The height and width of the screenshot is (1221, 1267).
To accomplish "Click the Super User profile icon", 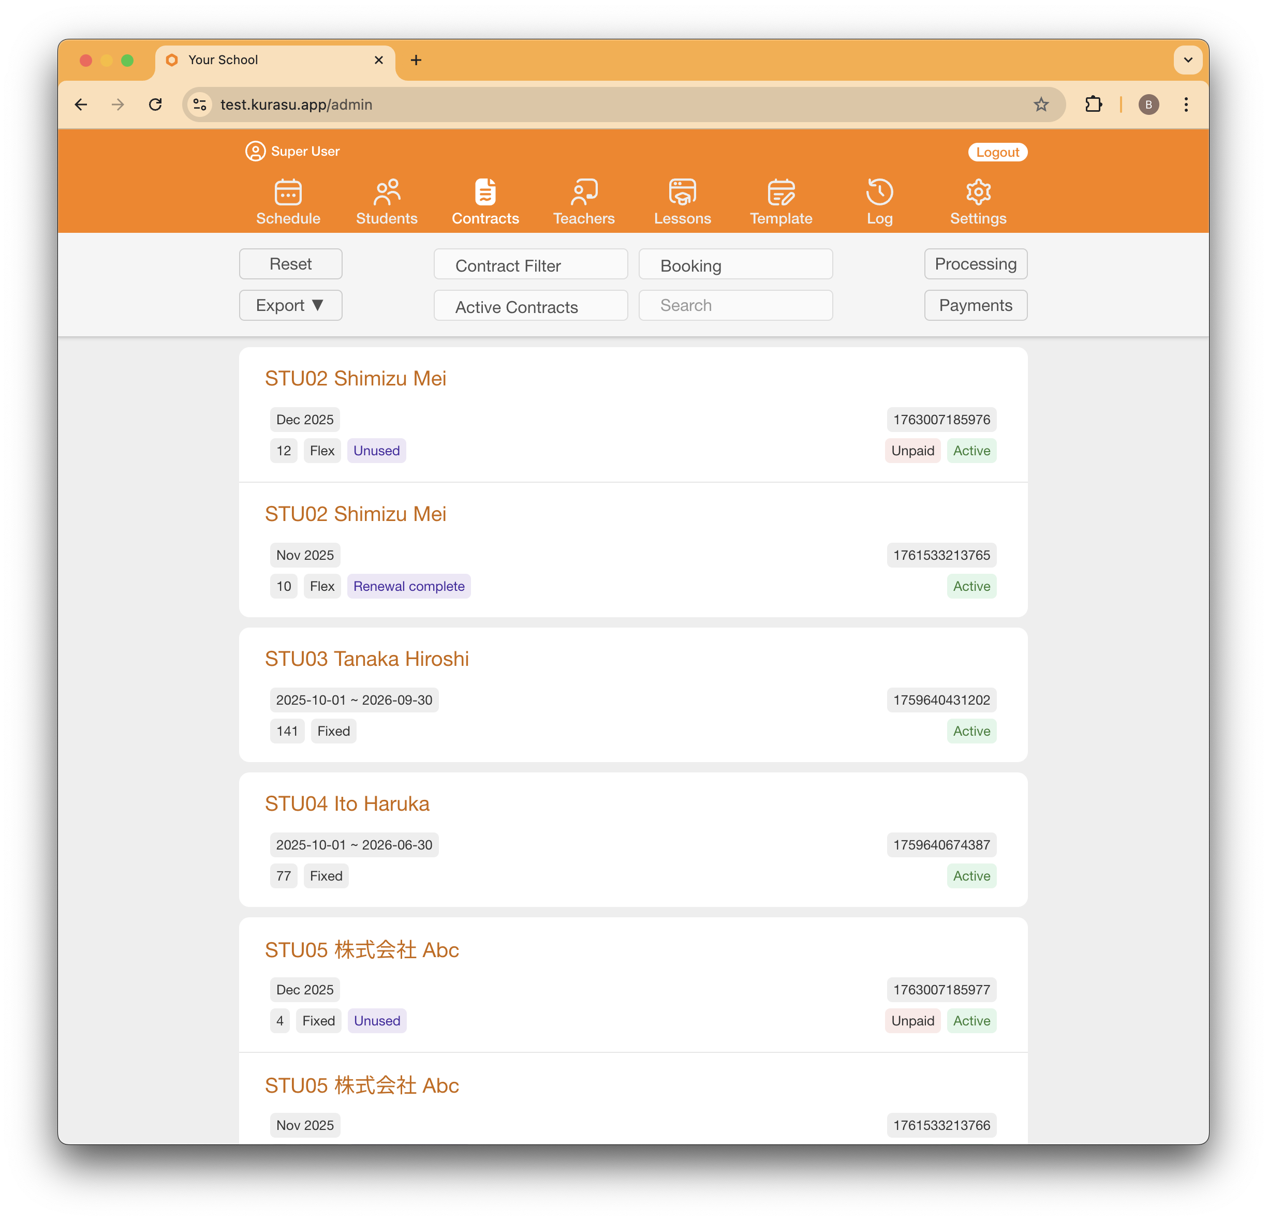I will [254, 151].
